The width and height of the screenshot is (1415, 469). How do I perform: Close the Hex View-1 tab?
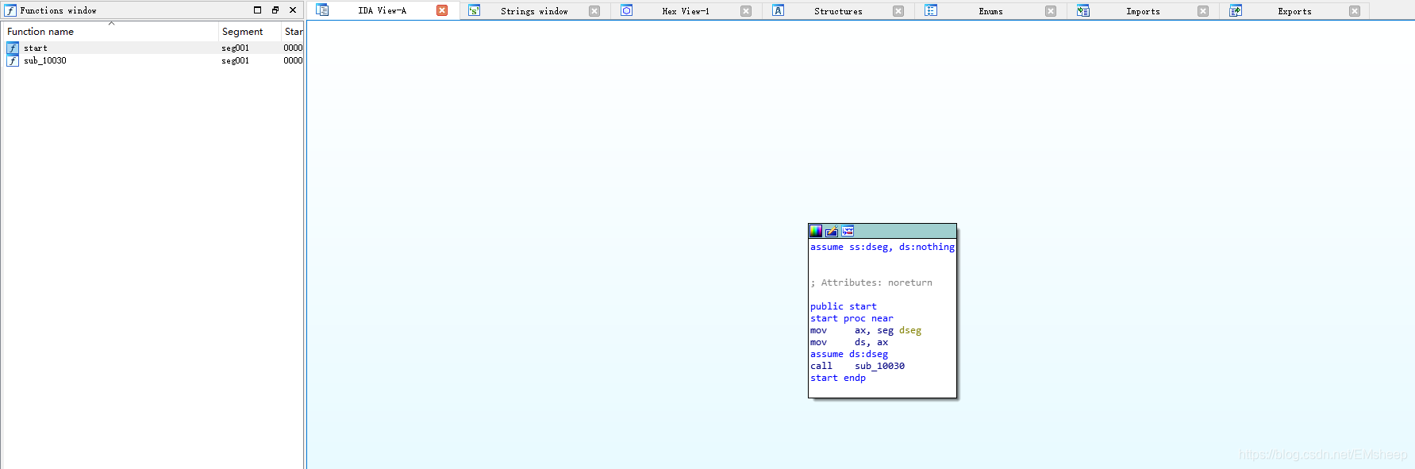pyautogui.click(x=746, y=11)
